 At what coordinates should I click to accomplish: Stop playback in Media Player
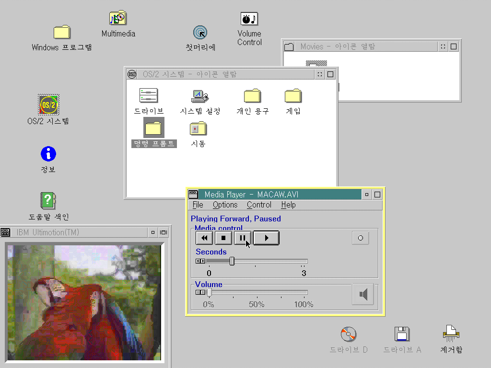pos(223,238)
